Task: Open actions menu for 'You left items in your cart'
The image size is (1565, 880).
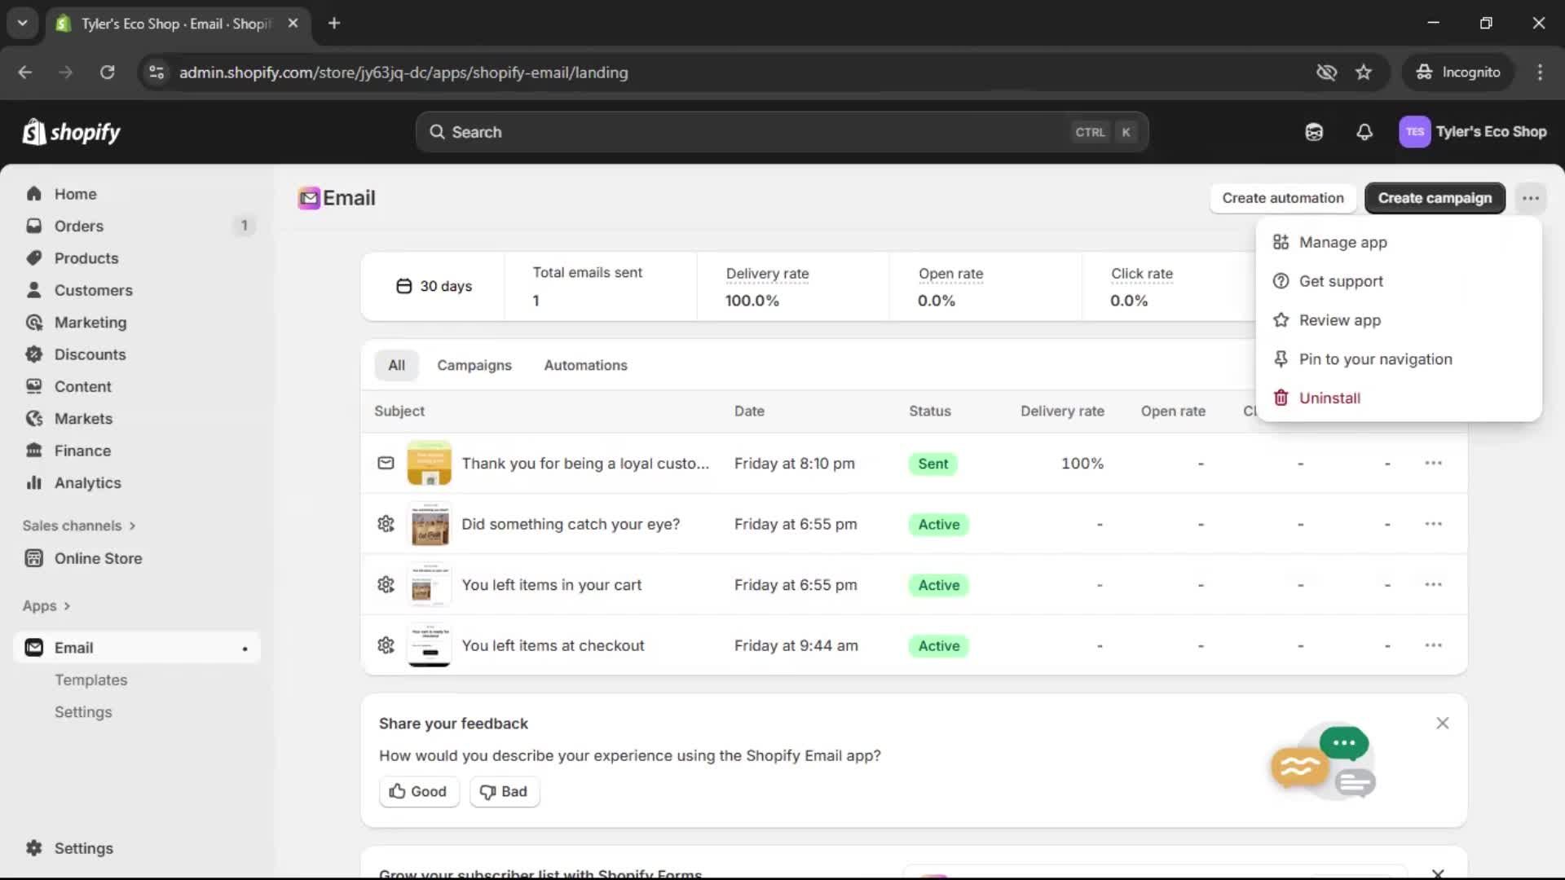Action: (x=1433, y=584)
